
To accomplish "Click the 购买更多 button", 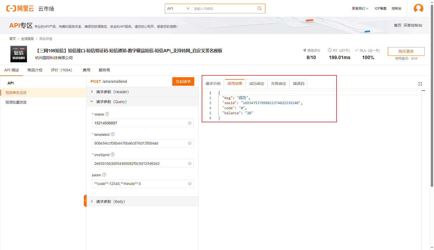I will (x=406, y=51).
